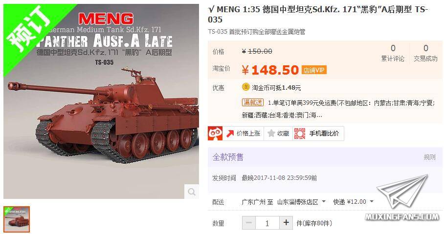Decrease quantity with the minus button
Screen dimensions: 444x234
point(249,223)
